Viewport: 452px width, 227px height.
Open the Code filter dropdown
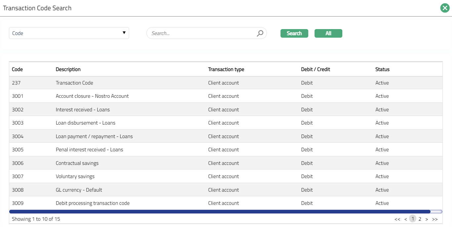pos(69,33)
